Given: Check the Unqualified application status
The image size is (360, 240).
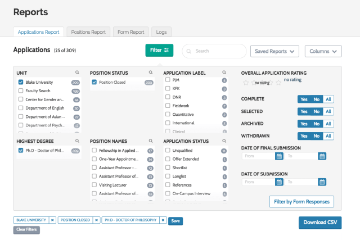Looking at the screenshot, I should 168,150.
